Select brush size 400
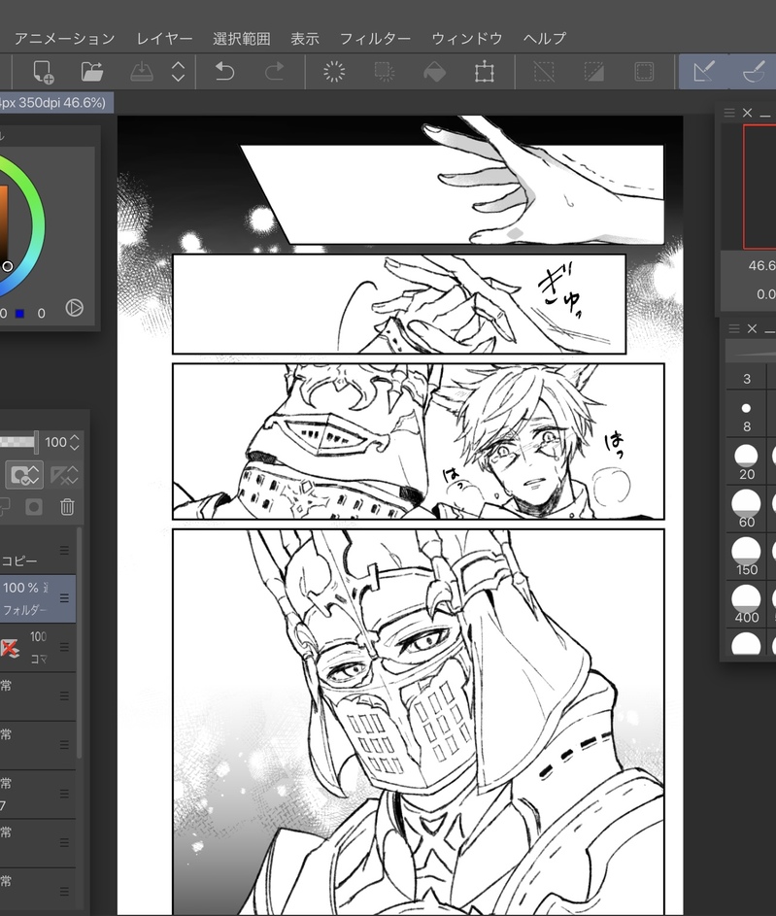The width and height of the screenshot is (776, 916). point(746,605)
